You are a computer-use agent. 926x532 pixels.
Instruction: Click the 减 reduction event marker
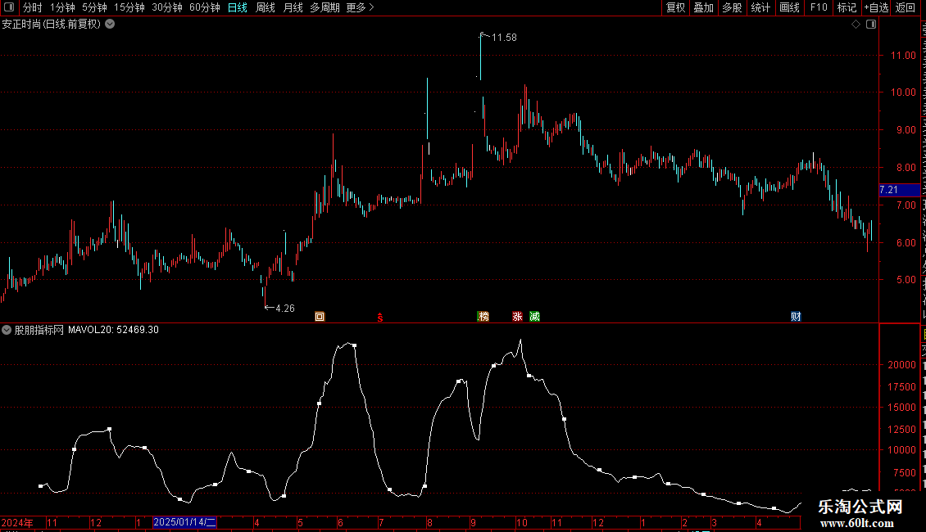[534, 317]
